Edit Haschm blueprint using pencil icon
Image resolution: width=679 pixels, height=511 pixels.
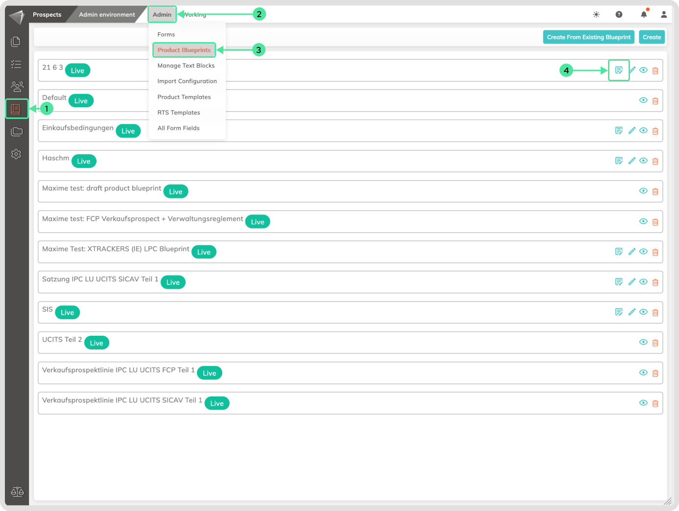click(x=632, y=161)
